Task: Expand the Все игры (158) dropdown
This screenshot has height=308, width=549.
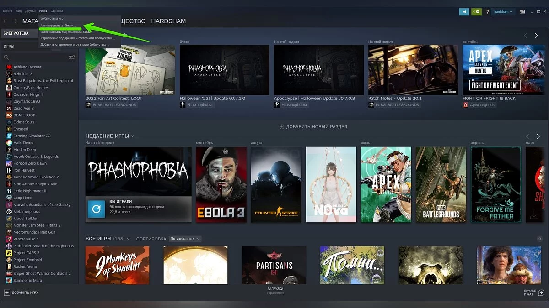Action: (x=128, y=239)
